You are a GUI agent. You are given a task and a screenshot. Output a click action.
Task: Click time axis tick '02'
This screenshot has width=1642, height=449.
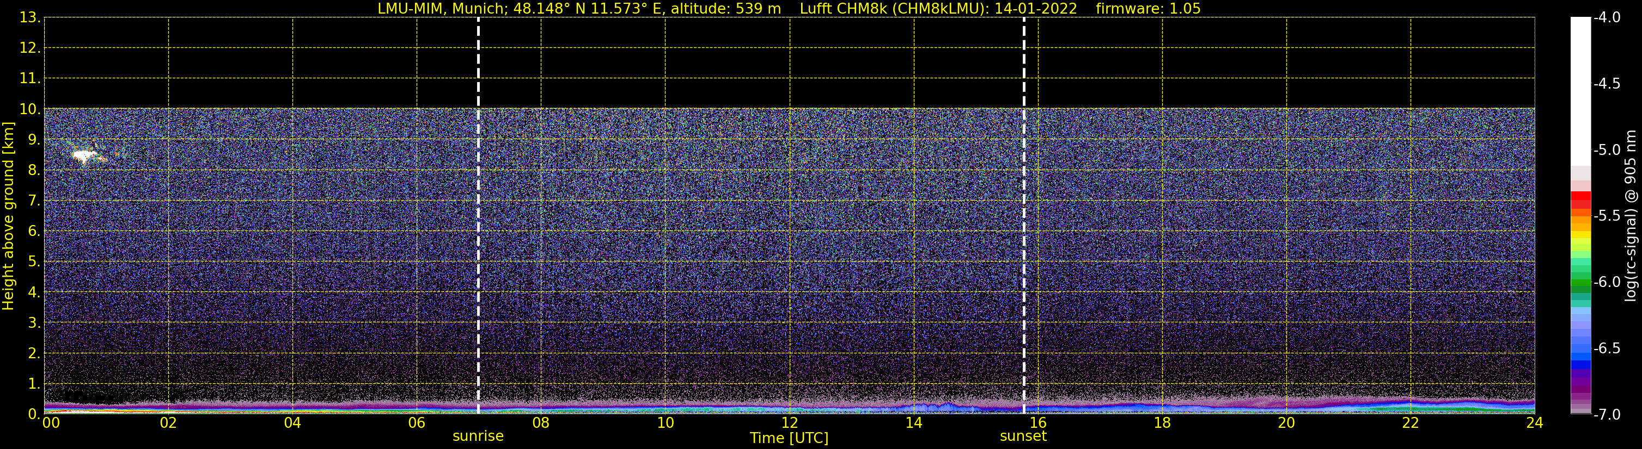coord(168,423)
